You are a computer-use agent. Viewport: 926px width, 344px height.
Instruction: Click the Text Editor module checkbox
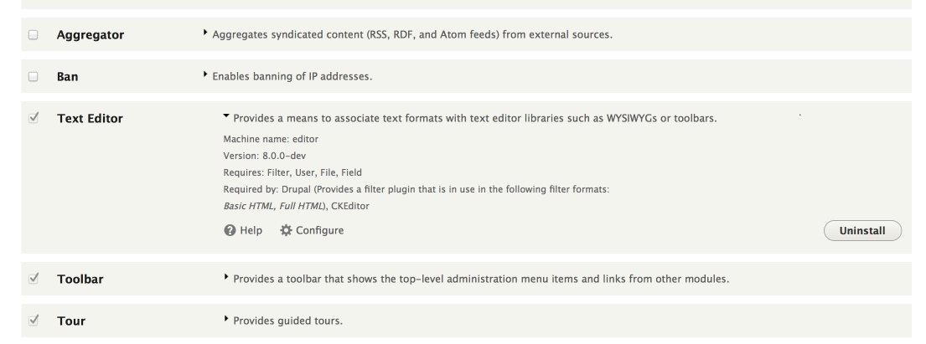tap(33, 118)
